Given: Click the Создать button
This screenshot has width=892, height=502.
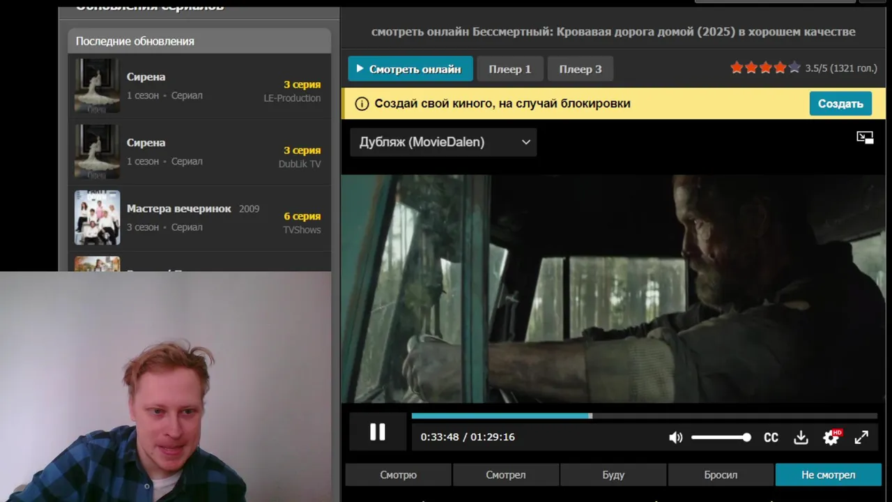Looking at the screenshot, I should click(x=840, y=104).
